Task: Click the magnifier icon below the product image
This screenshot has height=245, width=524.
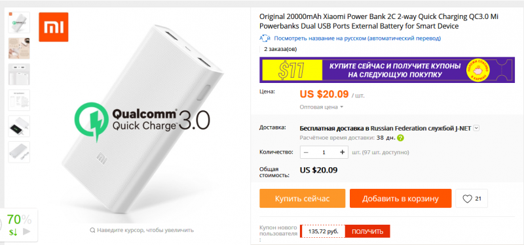Action: click(x=92, y=230)
